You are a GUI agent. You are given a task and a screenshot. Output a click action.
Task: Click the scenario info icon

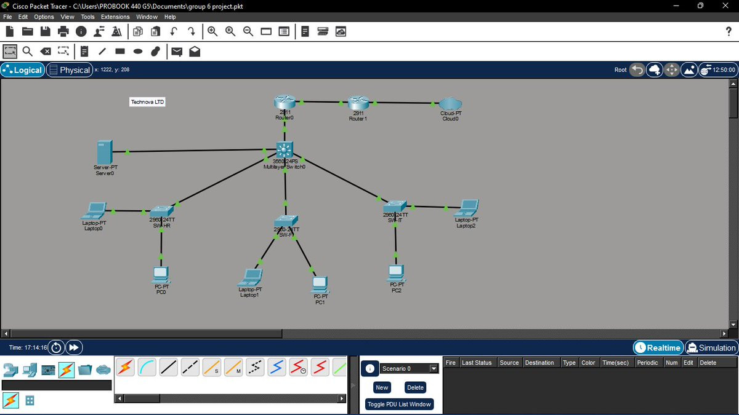[x=369, y=368]
